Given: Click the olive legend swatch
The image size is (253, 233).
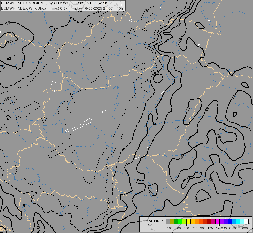Looking at the screenshot, I should coord(172,221).
